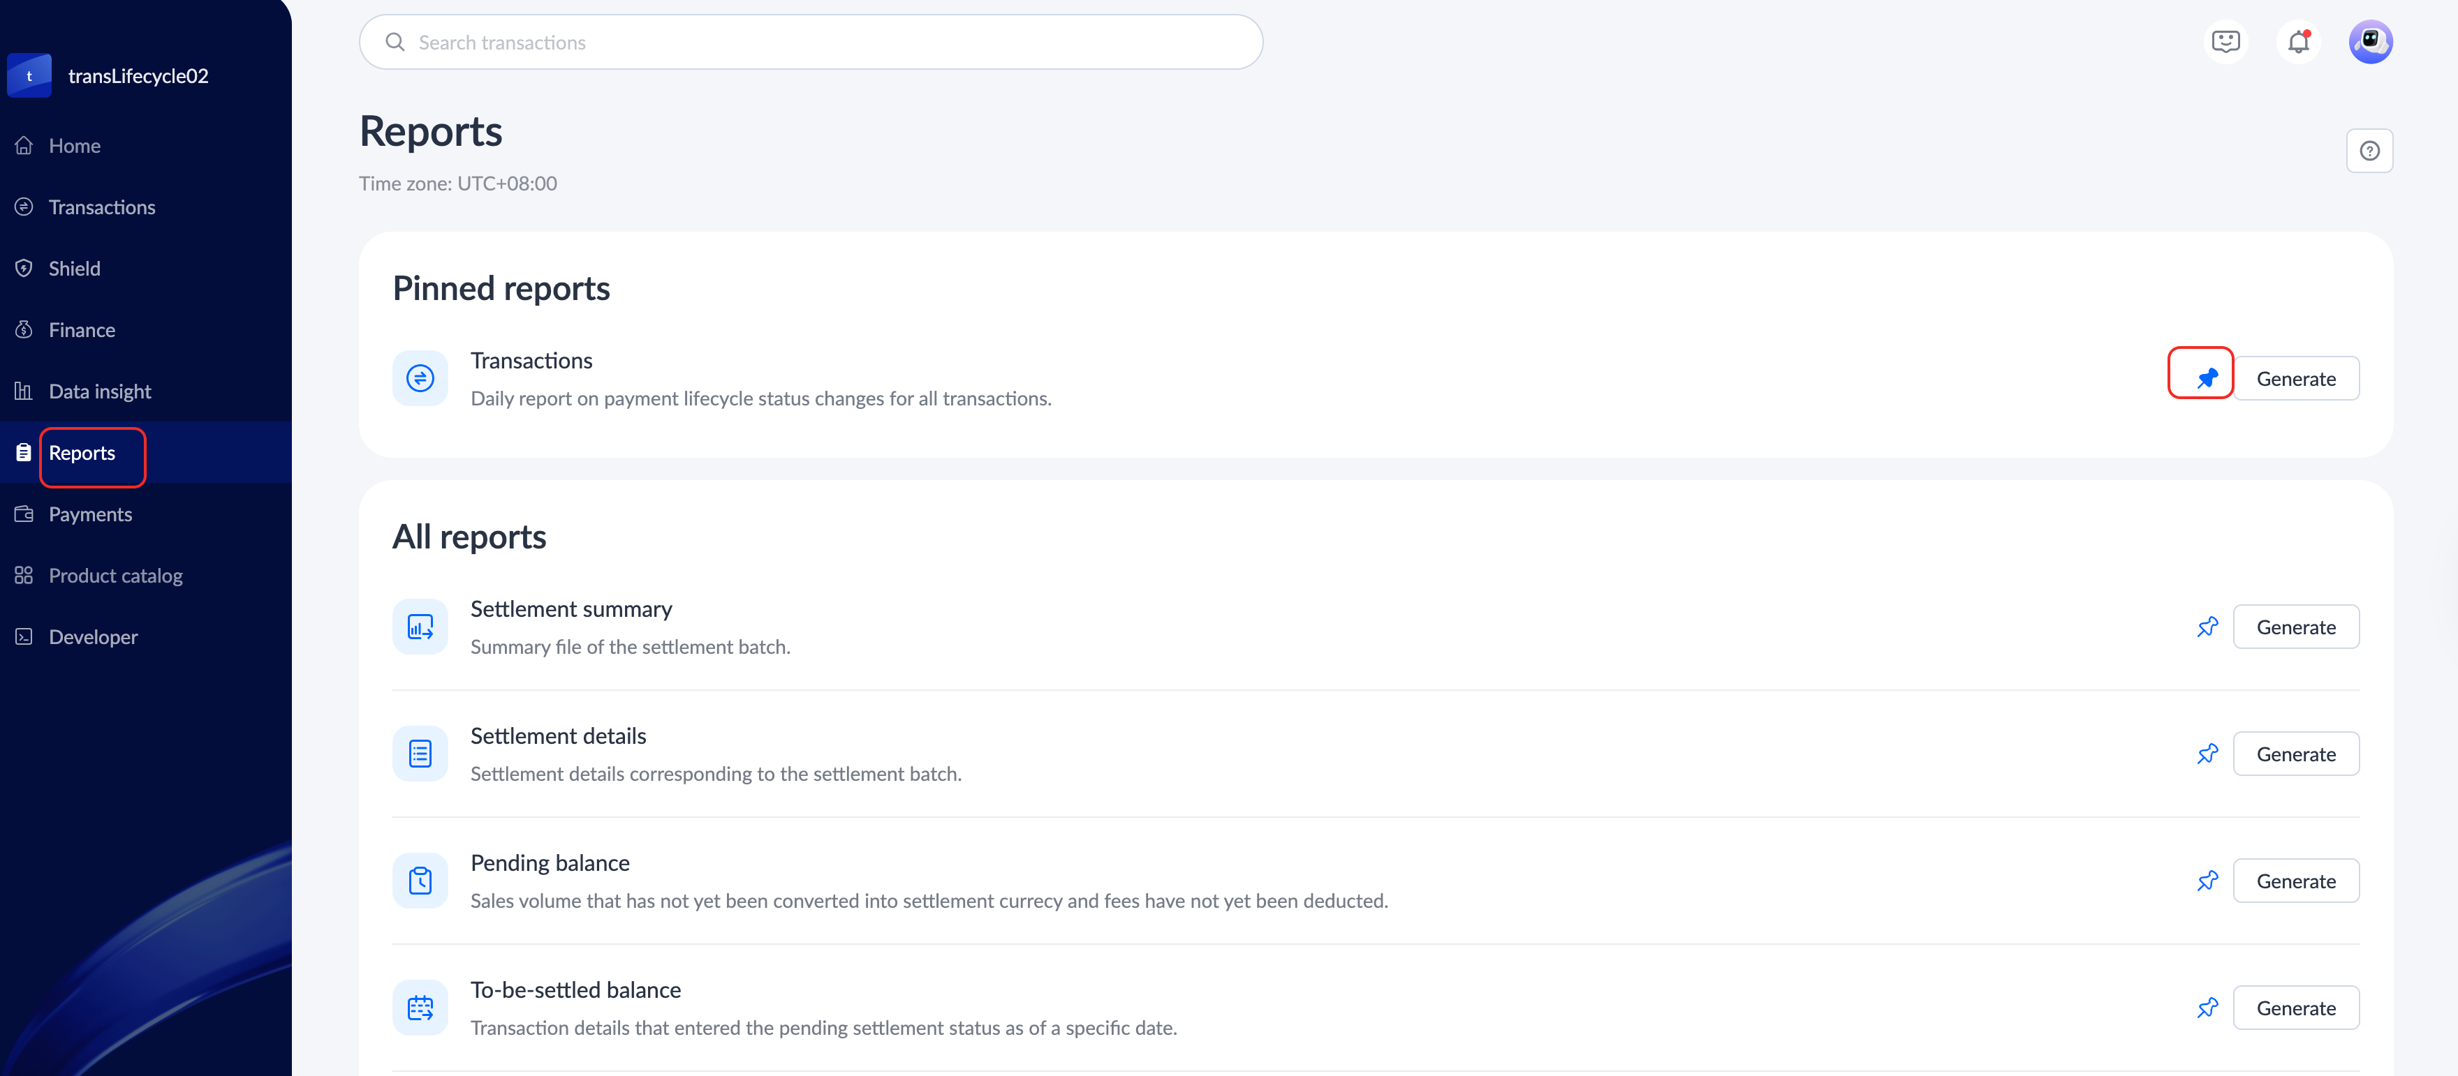Image resolution: width=2458 pixels, height=1076 pixels.
Task: Navigate to the Finance section
Action: click(81, 330)
